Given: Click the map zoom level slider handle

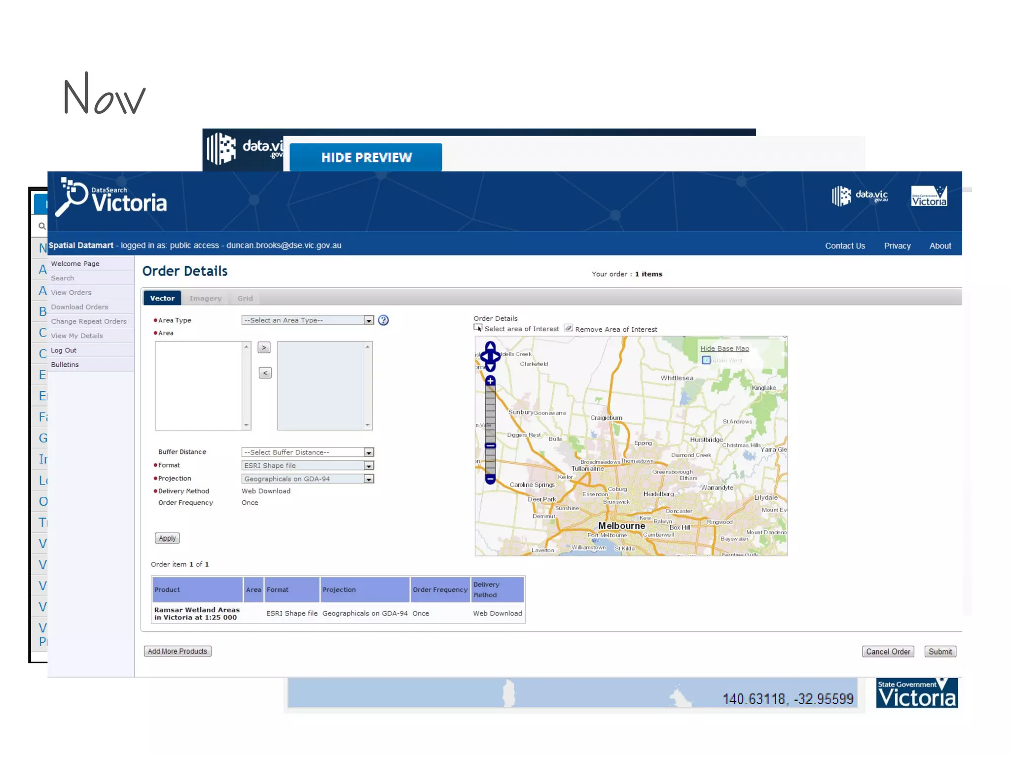Looking at the screenshot, I should click(x=490, y=446).
